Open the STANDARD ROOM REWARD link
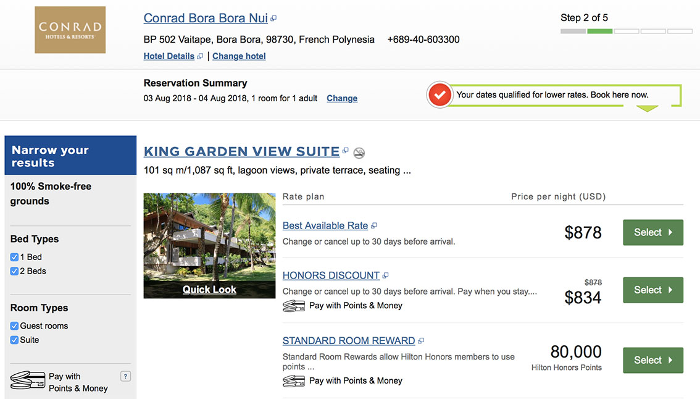Image resolution: width=700 pixels, height=399 pixels. [349, 341]
